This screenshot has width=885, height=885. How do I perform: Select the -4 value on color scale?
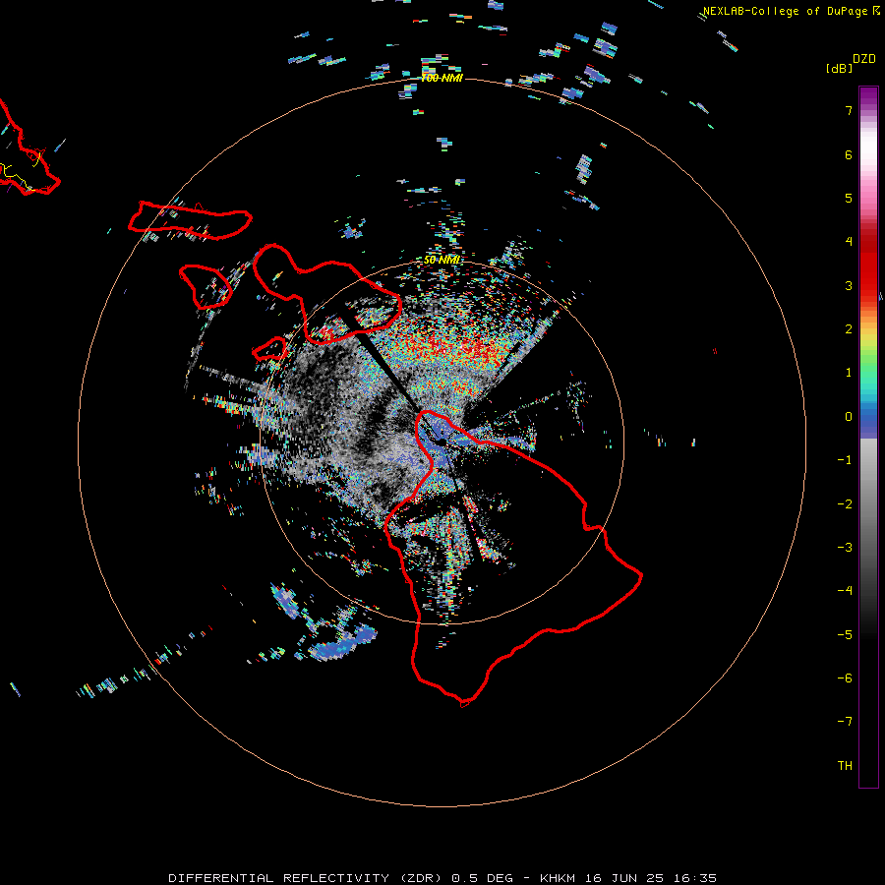[845, 590]
